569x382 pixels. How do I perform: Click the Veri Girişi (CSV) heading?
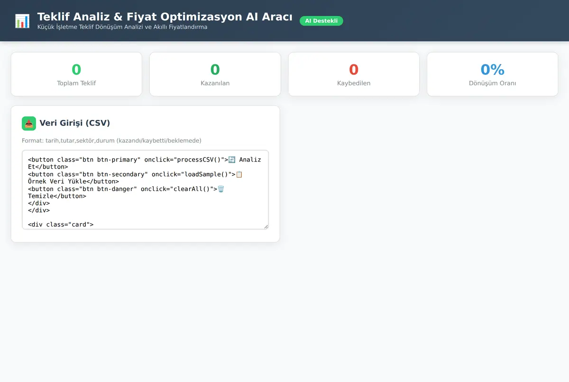click(x=75, y=123)
